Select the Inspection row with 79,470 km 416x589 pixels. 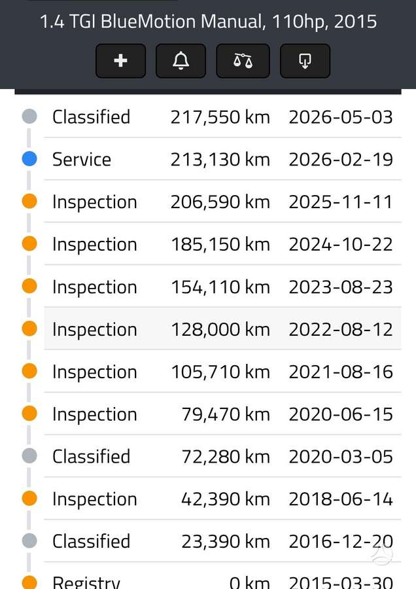point(222,414)
